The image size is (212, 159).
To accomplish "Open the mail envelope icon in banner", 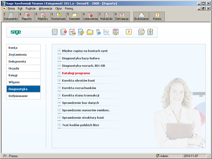I will pyautogui.click(x=142, y=32).
